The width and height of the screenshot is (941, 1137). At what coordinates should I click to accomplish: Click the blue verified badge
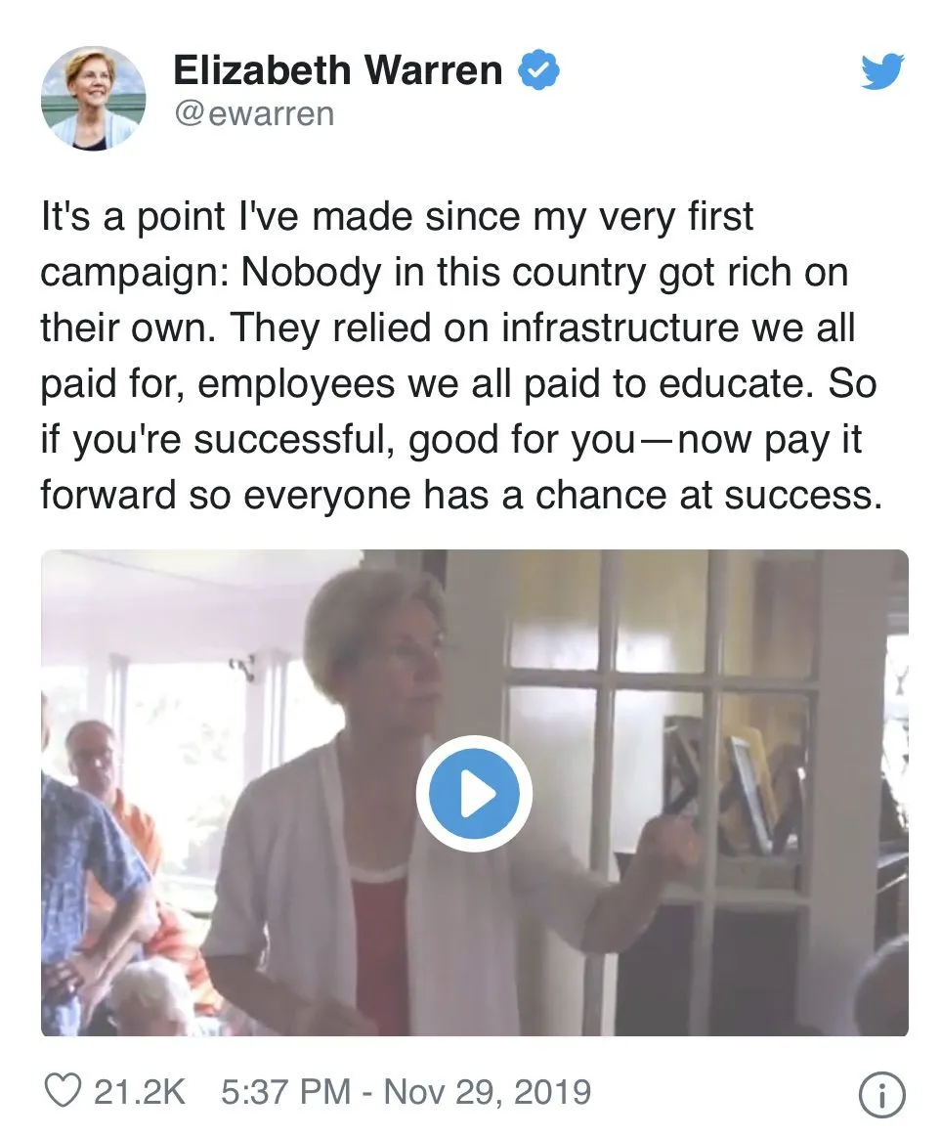tap(537, 71)
